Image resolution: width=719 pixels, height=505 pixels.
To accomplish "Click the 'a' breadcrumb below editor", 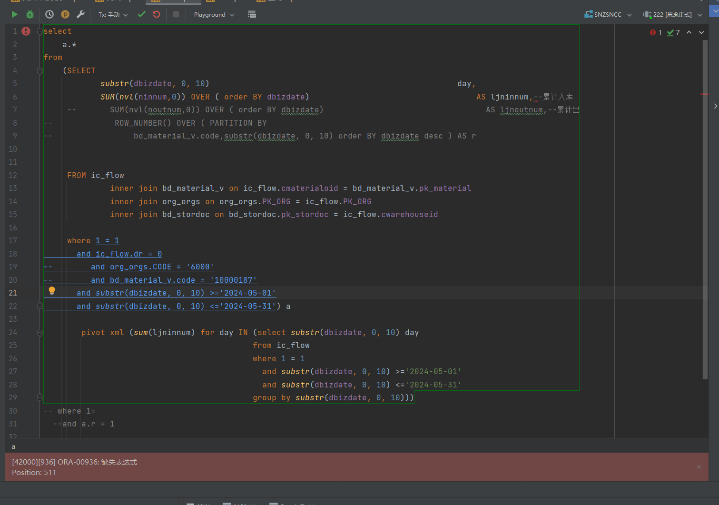I will click(x=13, y=446).
